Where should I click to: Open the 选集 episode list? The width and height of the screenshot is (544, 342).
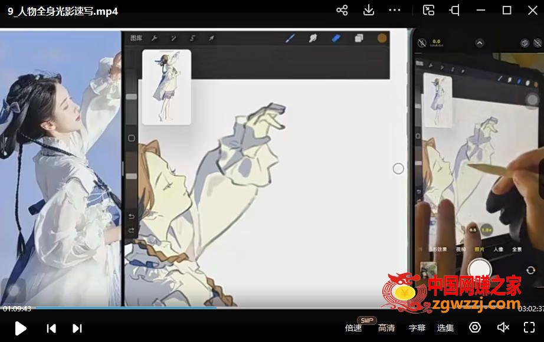tap(445, 328)
